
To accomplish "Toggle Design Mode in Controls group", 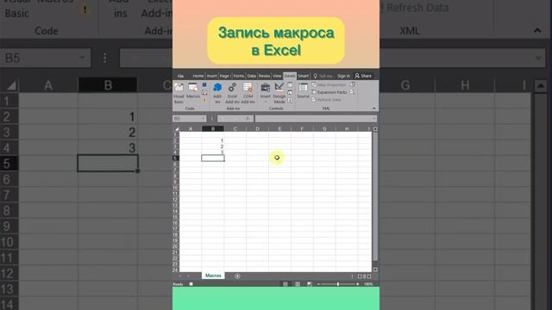I will click(279, 93).
